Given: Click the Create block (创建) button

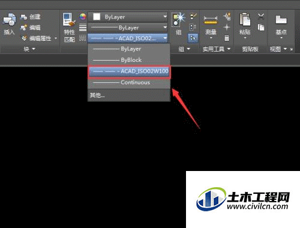Looking at the screenshot, I should 31,17.
